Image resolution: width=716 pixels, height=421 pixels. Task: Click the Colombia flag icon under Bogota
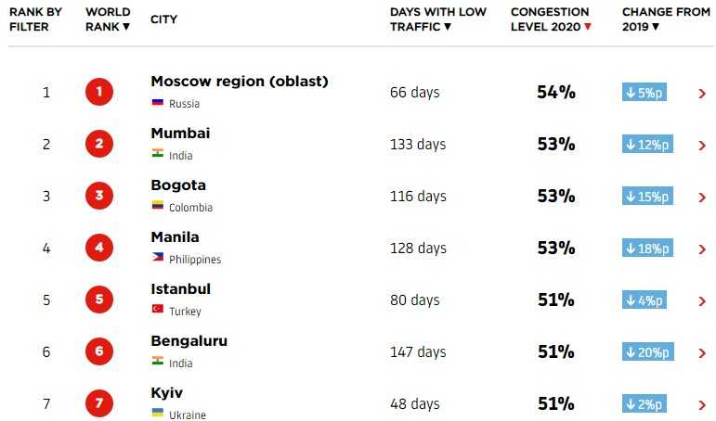click(x=158, y=205)
